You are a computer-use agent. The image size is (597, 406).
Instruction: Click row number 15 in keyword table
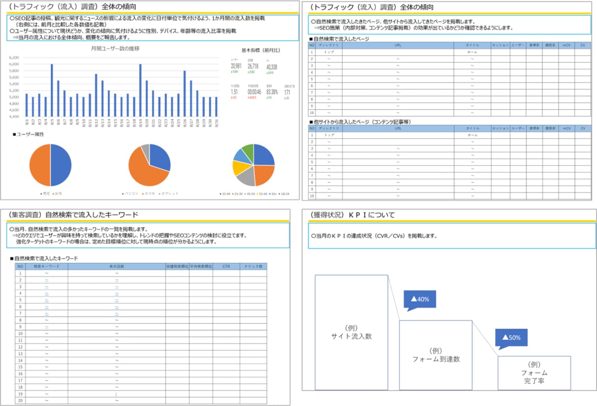(x=20, y=366)
